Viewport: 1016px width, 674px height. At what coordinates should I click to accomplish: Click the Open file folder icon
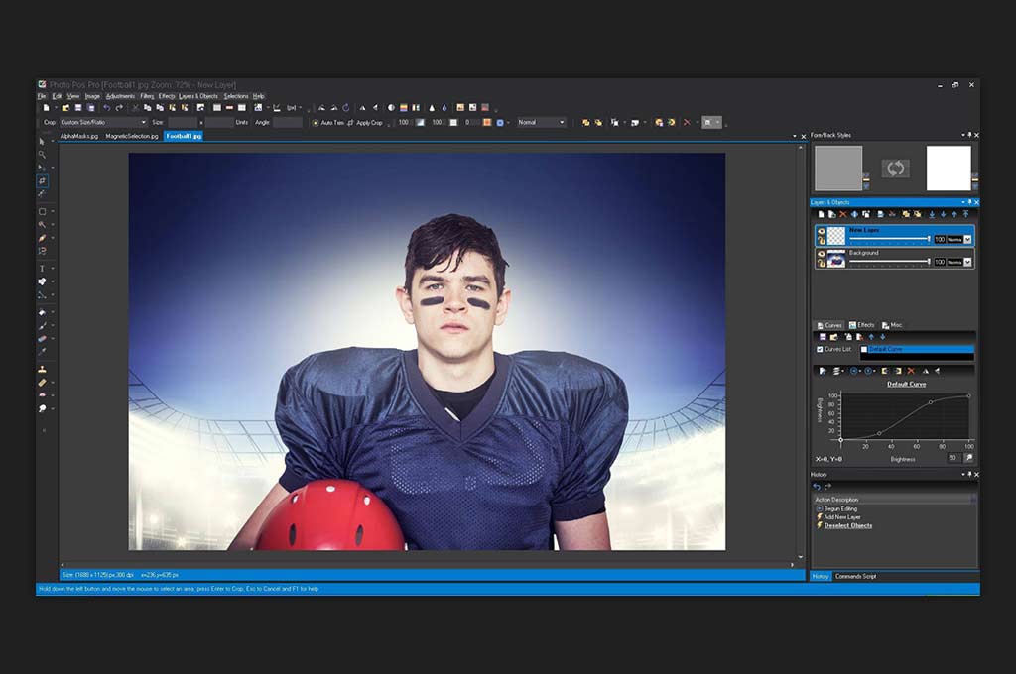[x=65, y=108]
